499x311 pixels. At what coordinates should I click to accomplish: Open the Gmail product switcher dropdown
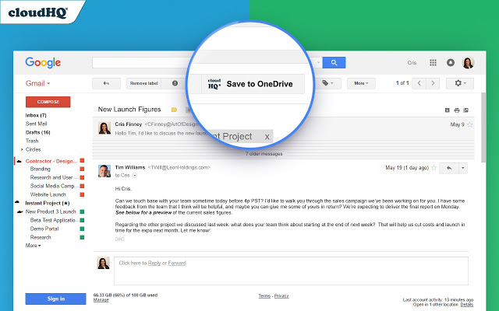click(x=37, y=83)
